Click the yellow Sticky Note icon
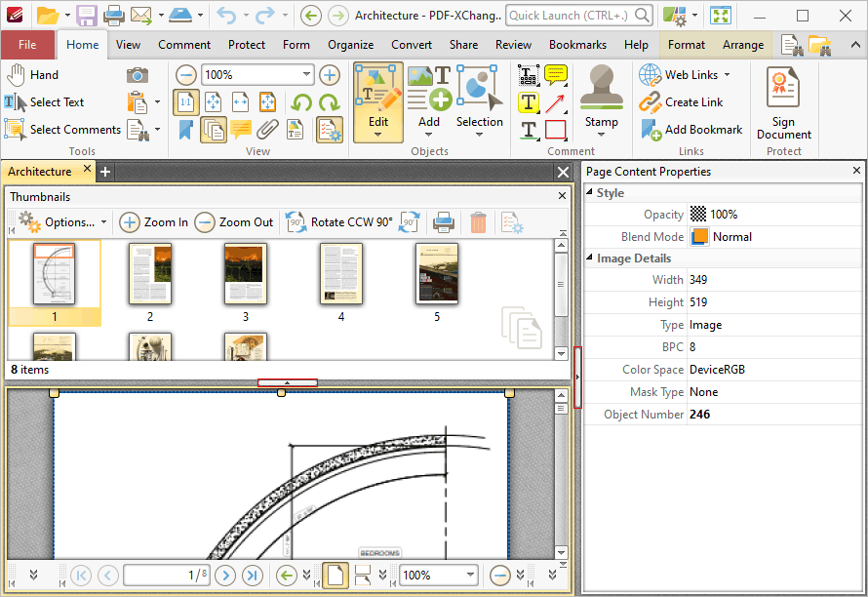868x597 pixels. click(555, 75)
